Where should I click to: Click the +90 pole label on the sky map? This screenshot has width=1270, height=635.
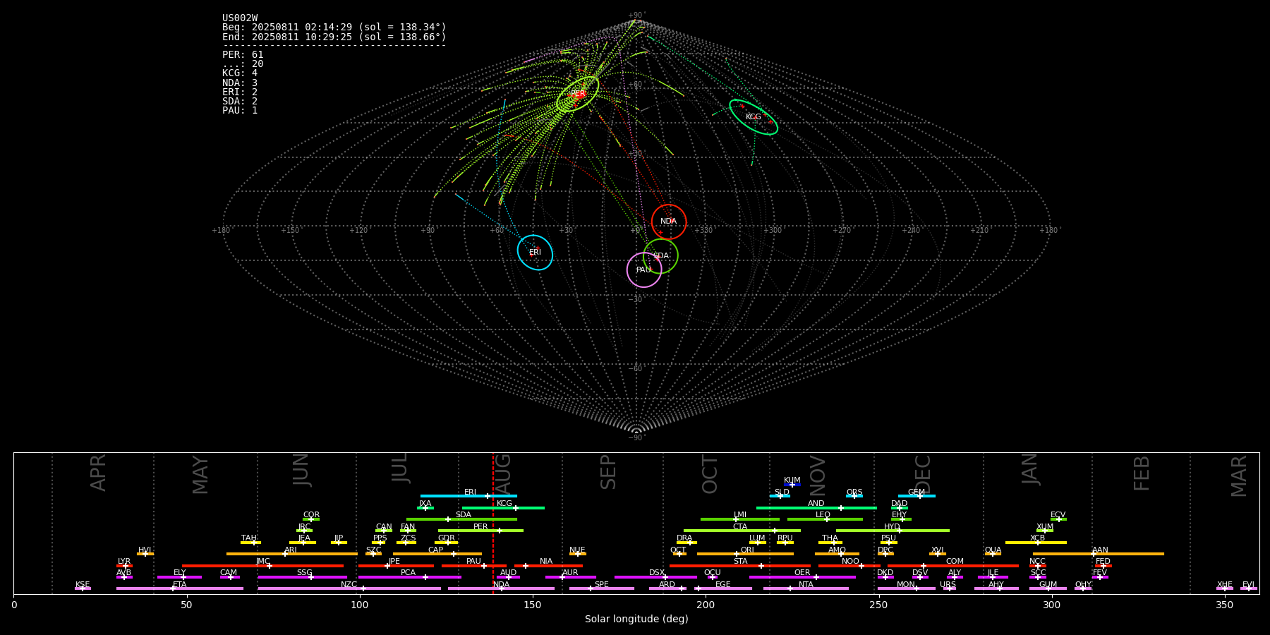click(x=636, y=16)
